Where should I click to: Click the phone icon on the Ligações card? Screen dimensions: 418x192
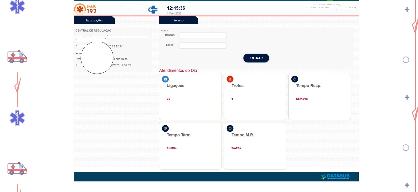tap(165, 79)
